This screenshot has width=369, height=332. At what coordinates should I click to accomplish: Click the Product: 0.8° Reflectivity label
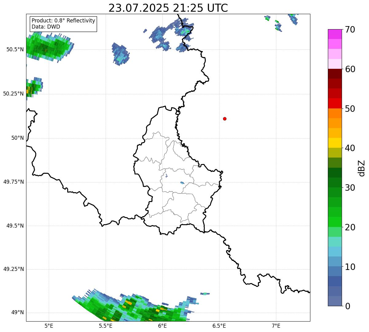click(64, 21)
